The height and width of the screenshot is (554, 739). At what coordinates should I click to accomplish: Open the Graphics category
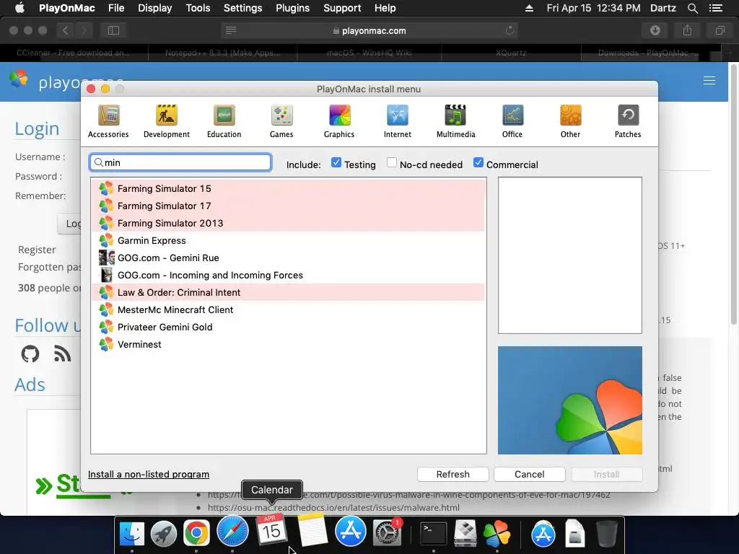coord(339,121)
